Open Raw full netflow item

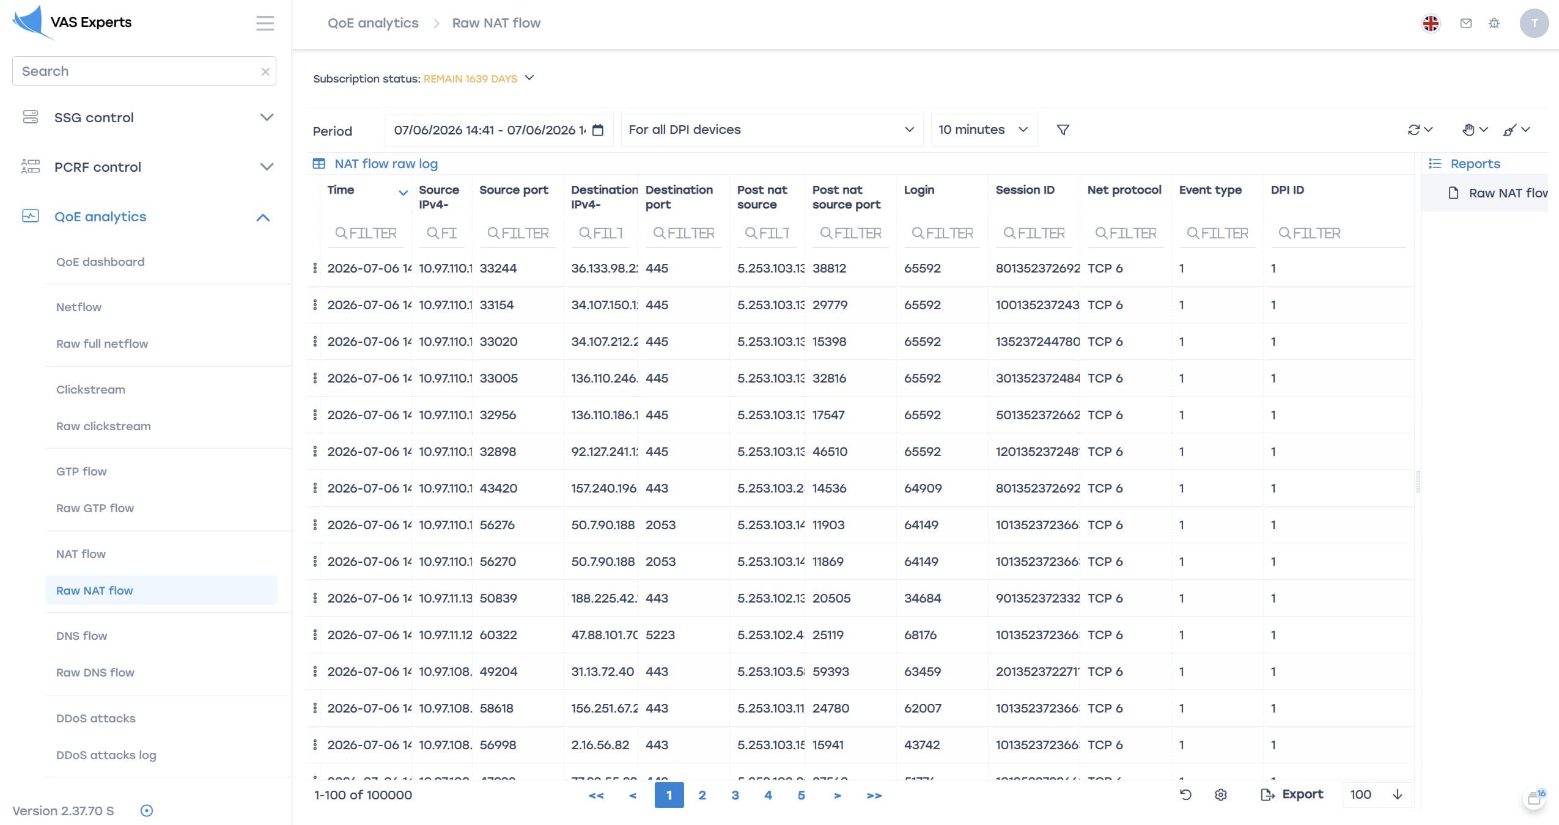[x=102, y=343]
